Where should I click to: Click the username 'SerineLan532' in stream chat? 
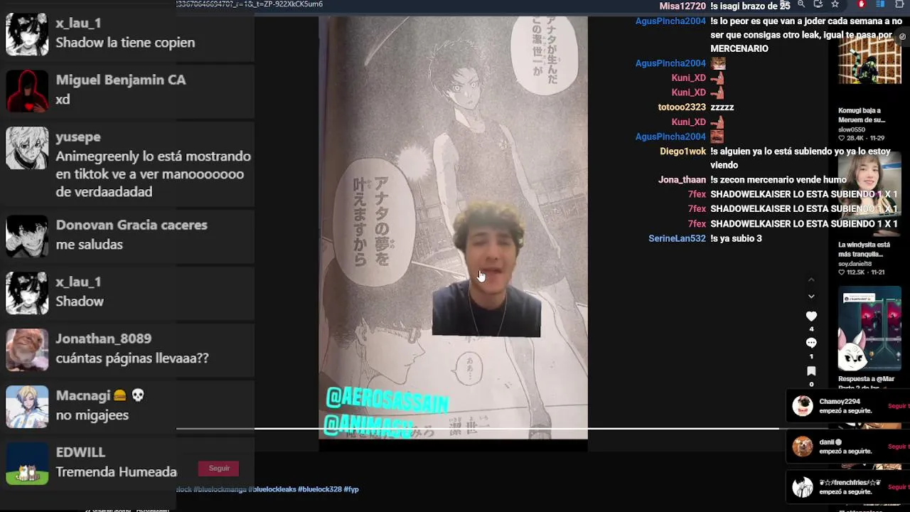tap(678, 238)
